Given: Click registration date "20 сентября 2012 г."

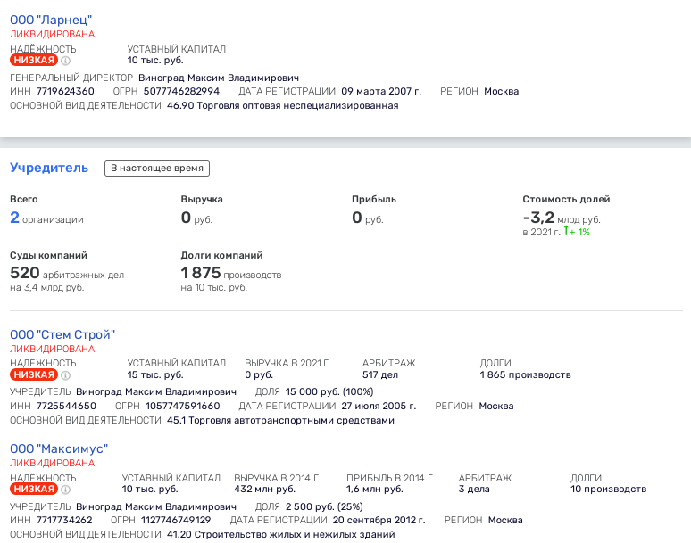Looking at the screenshot, I should coord(379,520).
